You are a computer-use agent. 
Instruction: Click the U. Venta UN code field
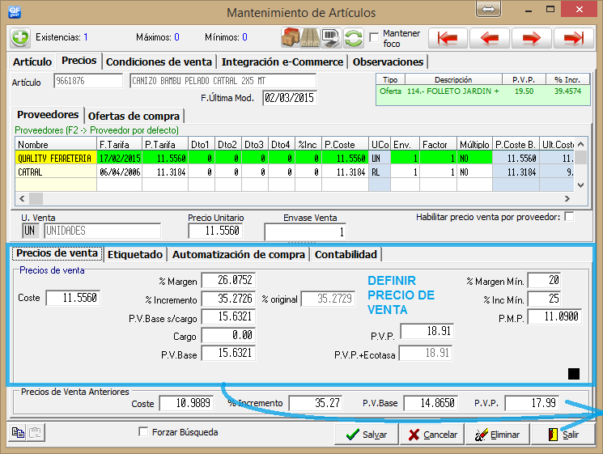(x=30, y=231)
